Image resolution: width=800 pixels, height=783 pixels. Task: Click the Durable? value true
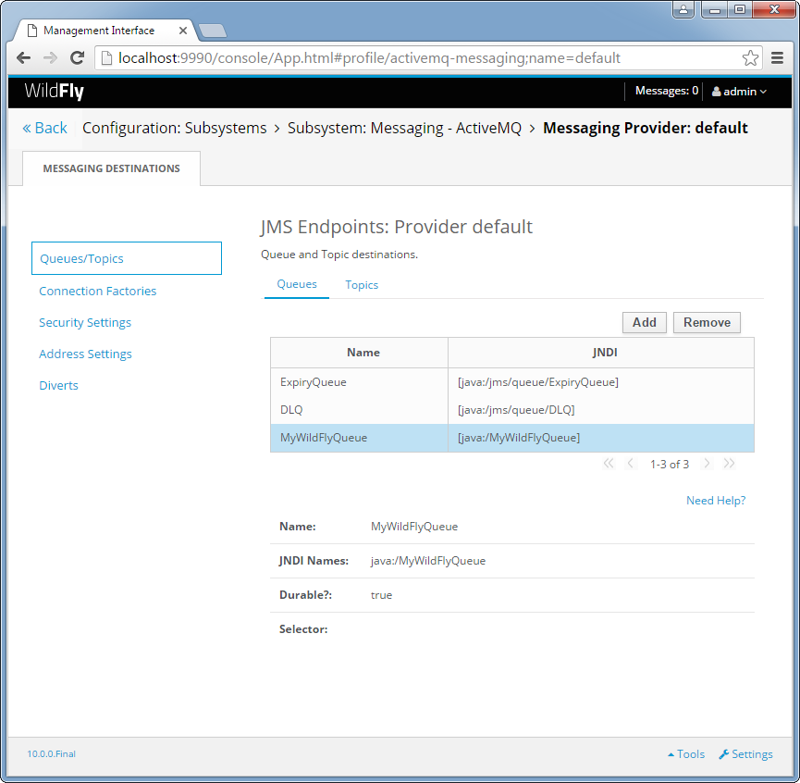coord(381,595)
